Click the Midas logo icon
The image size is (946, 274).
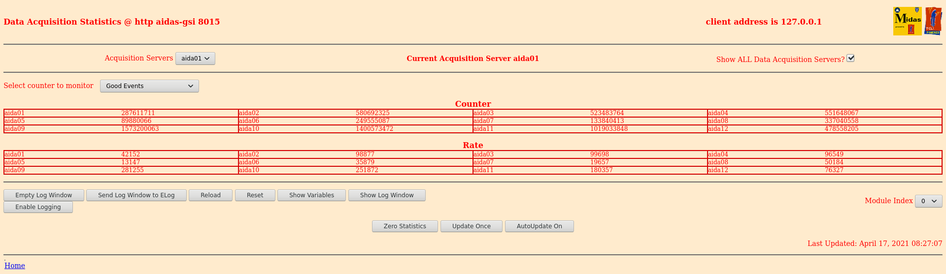coord(907,21)
